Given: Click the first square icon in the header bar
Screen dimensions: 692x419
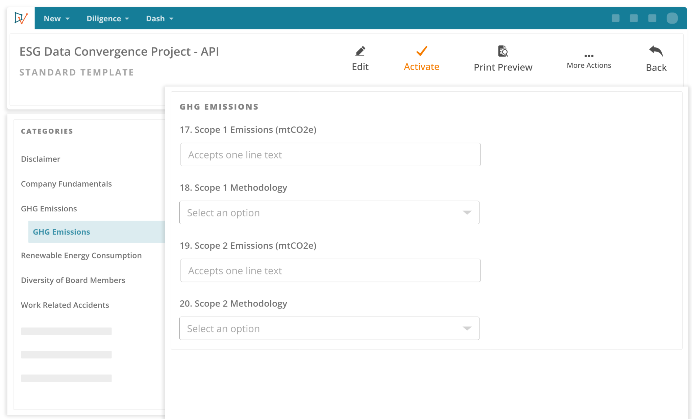Looking at the screenshot, I should tap(616, 18).
